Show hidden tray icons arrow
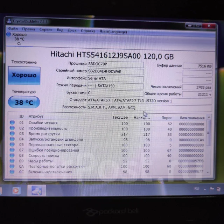 click(205, 189)
